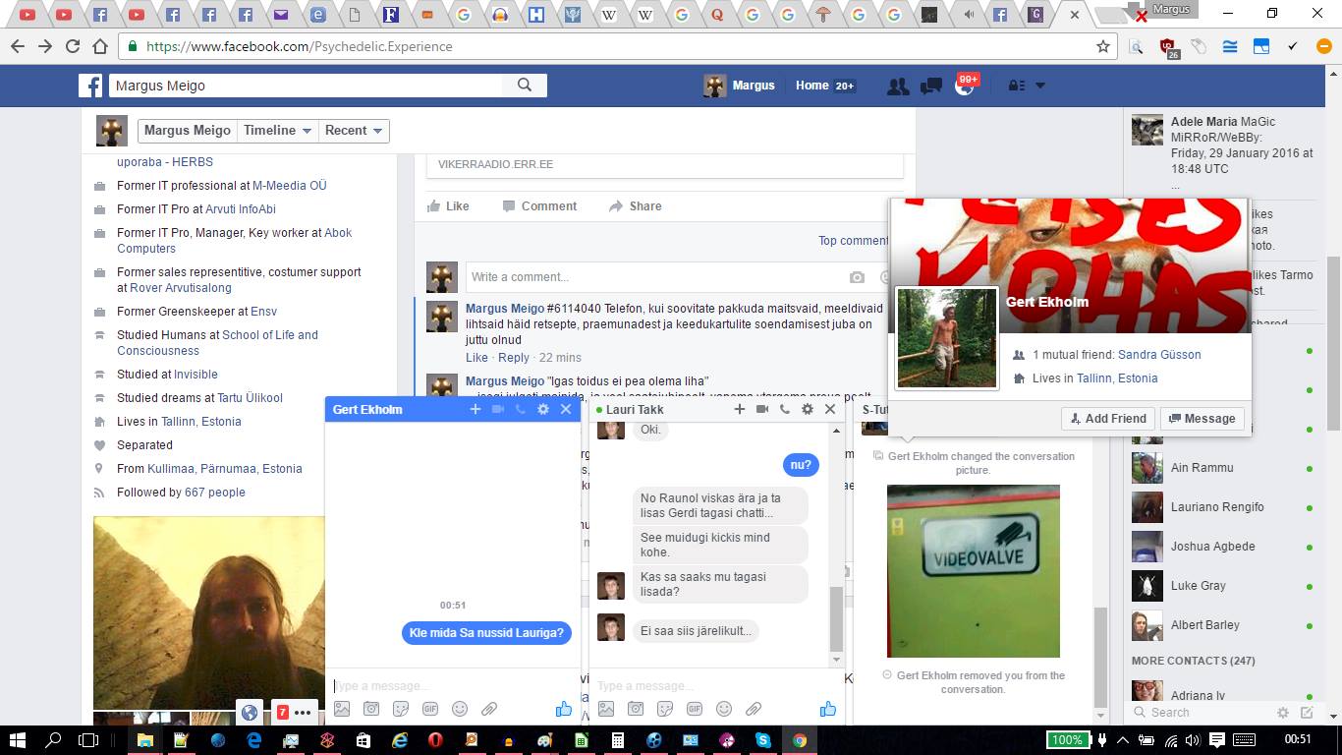The image size is (1342, 755).
Task: Add friends to the Lauri Takk chat
Action: 740,409
